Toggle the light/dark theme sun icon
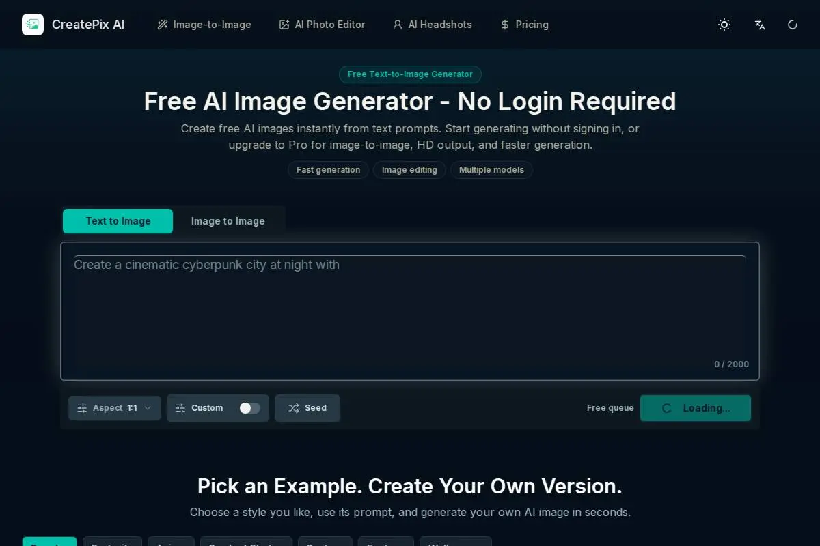 (x=724, y=25)
